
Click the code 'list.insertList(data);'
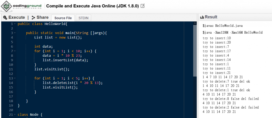tap(65, 60)
